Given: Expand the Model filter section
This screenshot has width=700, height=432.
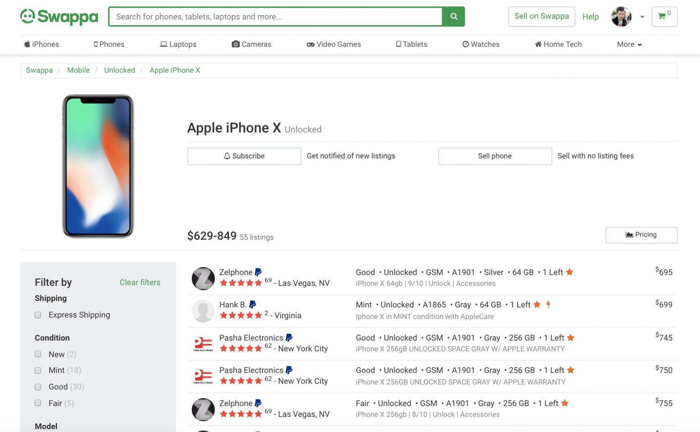Looking at the screenshot, I should point(46,426).
